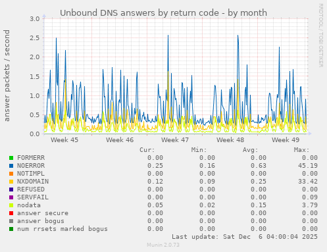Click the NOERROR blue legend swatch
Image resolution: width=327 pixels, height=252 pixels.
pyautogui.click(x=11, y=166)
